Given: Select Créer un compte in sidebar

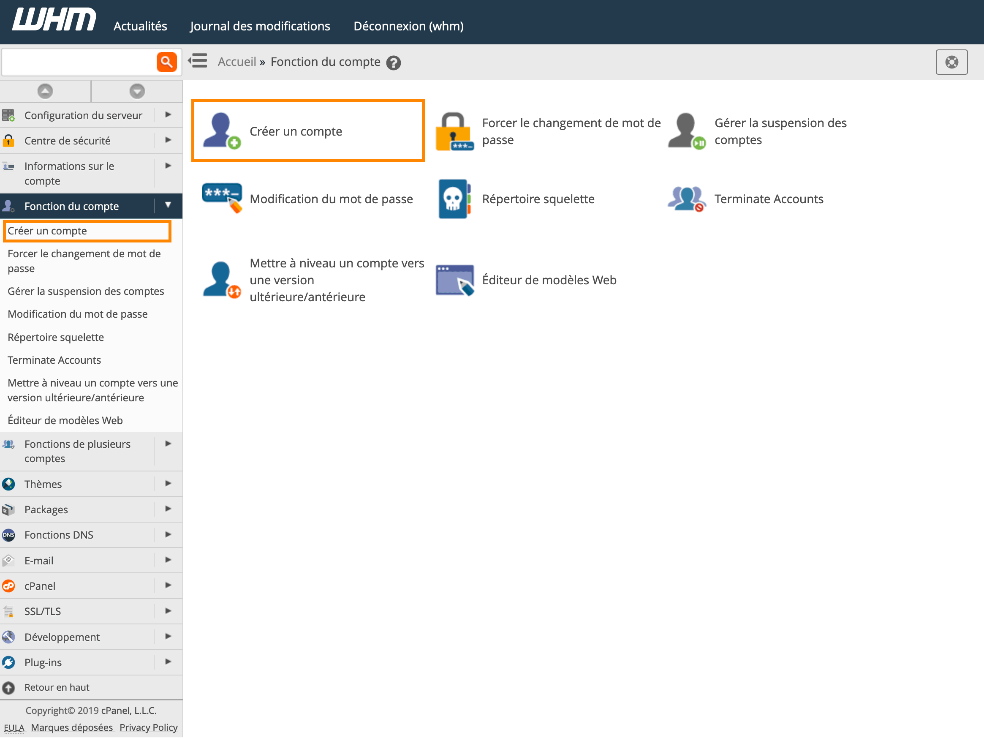Looking at the screenshot, I should [47, 231].
